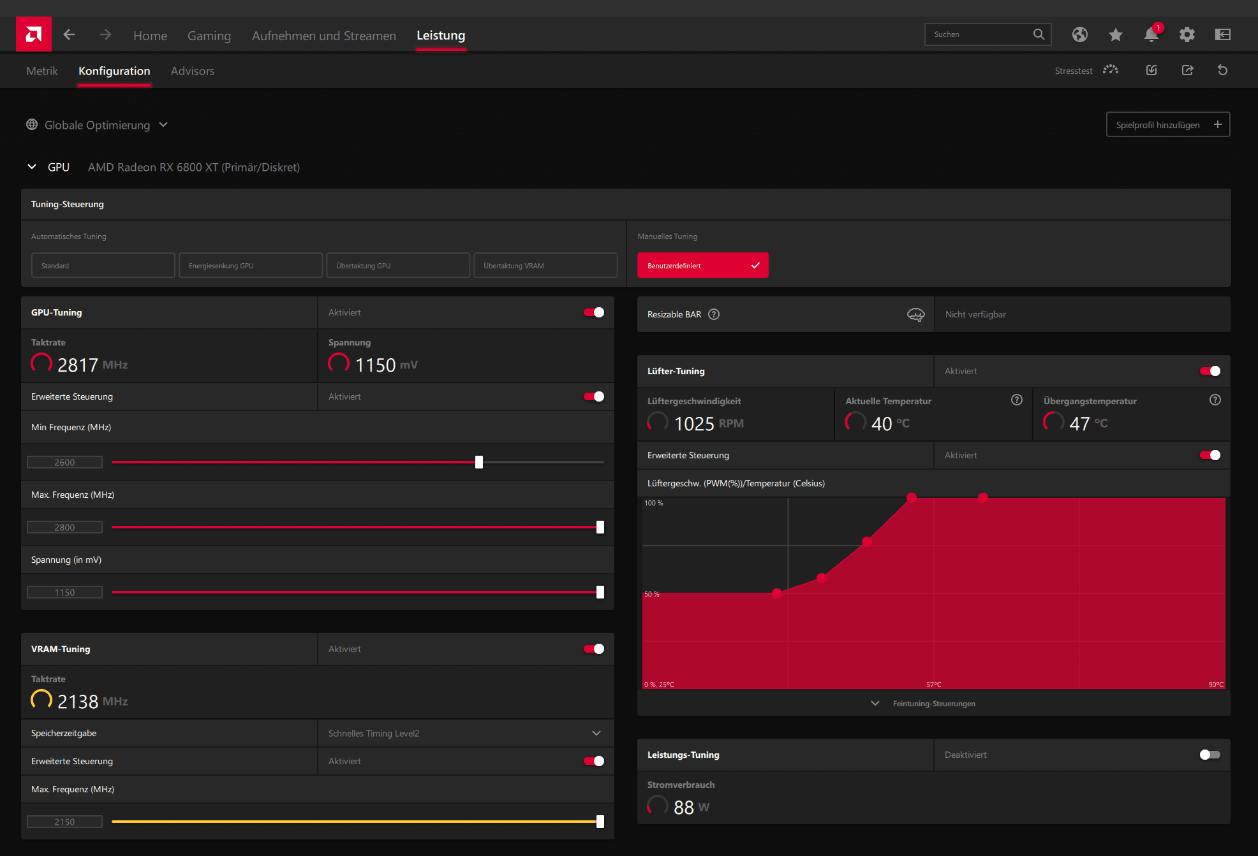Reset tuning with the undo icon
1258x856 pixels.
point(1222,70)
